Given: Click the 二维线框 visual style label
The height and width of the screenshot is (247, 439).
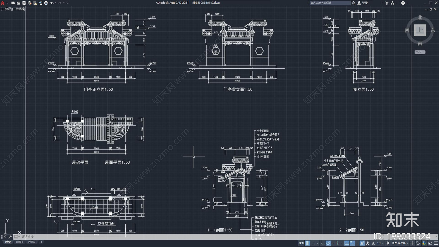Looking at the screenshot, I should click(19, 9).
